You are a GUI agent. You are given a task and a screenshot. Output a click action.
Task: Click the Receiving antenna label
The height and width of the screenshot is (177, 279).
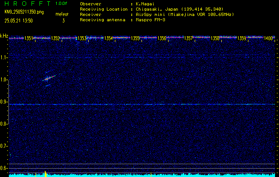point(102,20)
